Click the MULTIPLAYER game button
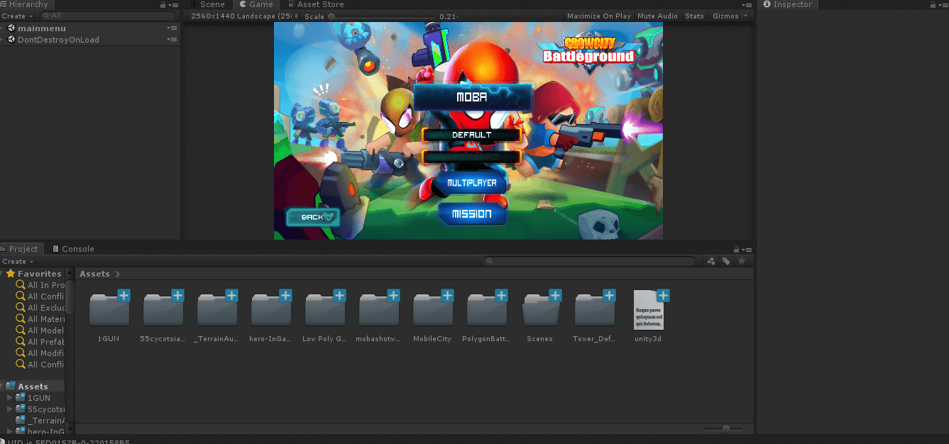This screenshot has width=949, height=444. coord(472,183)
